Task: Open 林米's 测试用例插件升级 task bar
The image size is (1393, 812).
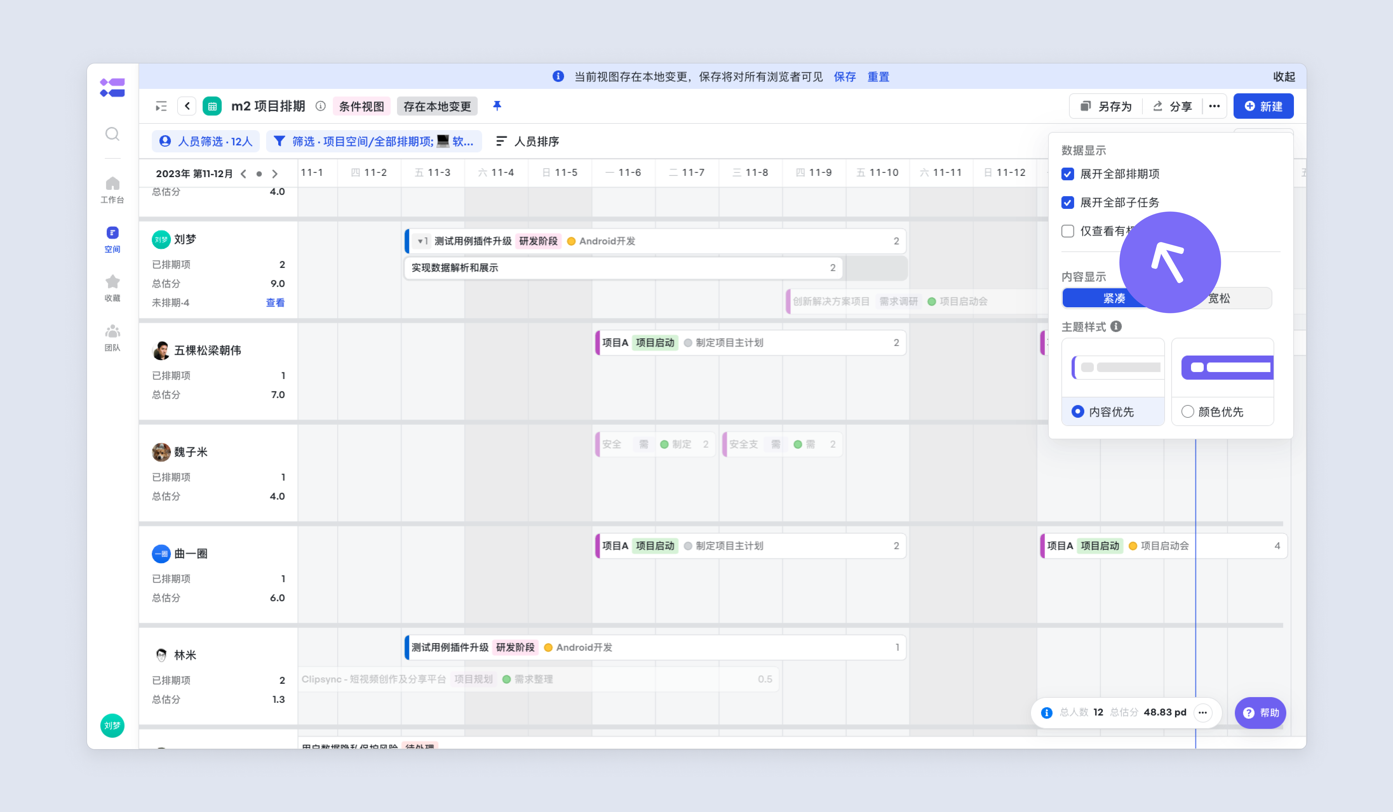Action: click(x=656, y=647)
